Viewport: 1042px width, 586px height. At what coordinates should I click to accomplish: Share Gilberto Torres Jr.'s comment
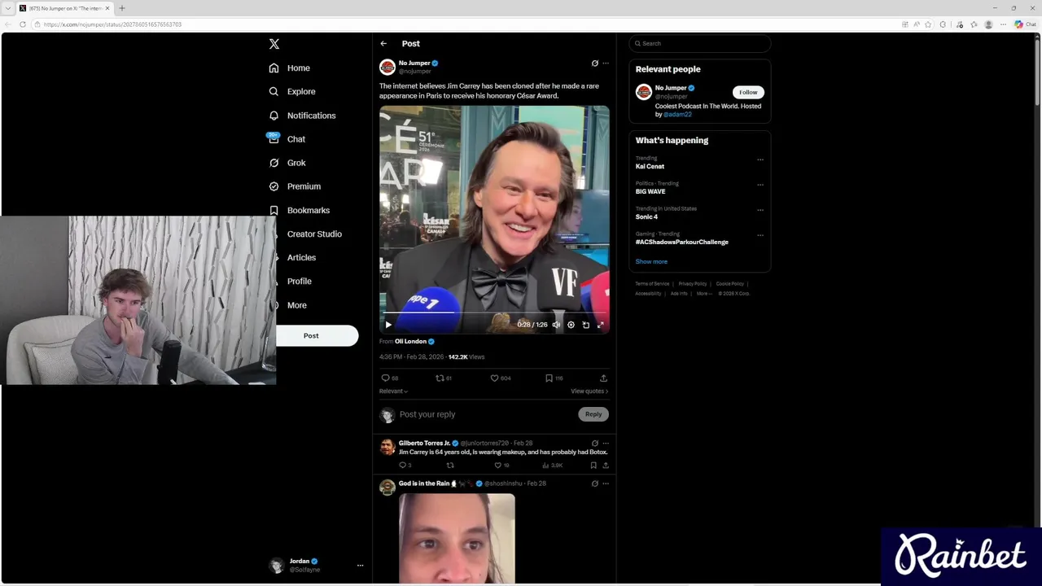tap(605, 466)
